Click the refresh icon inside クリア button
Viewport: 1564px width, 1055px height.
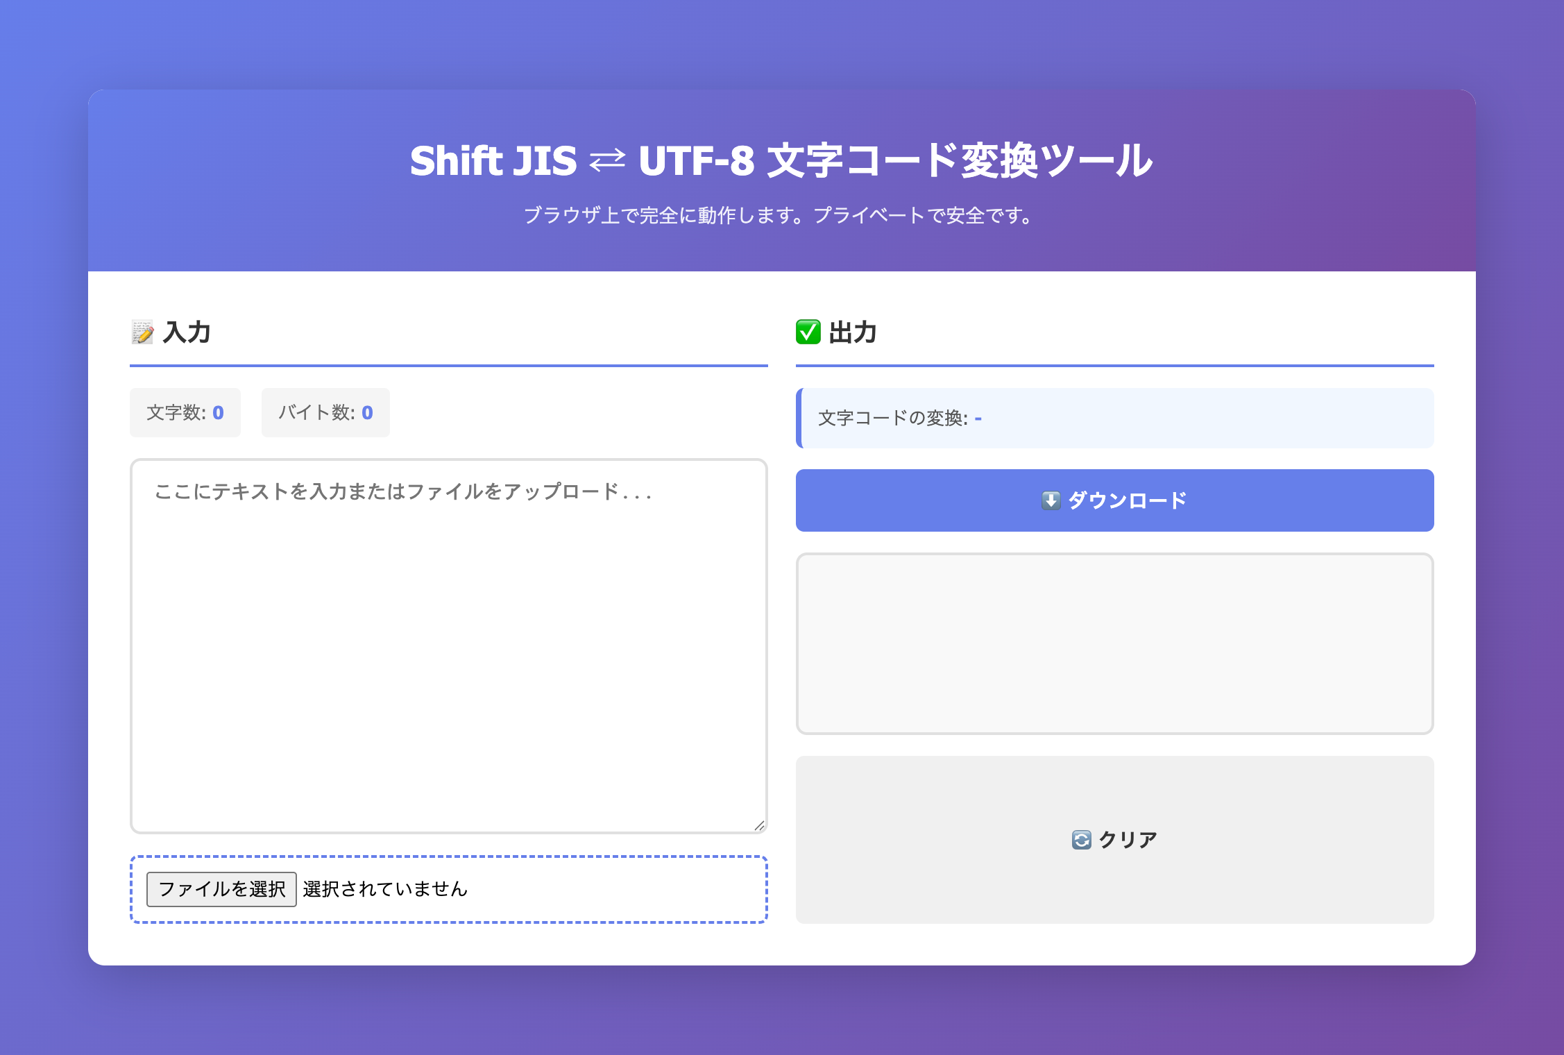tap(1081, 838)
